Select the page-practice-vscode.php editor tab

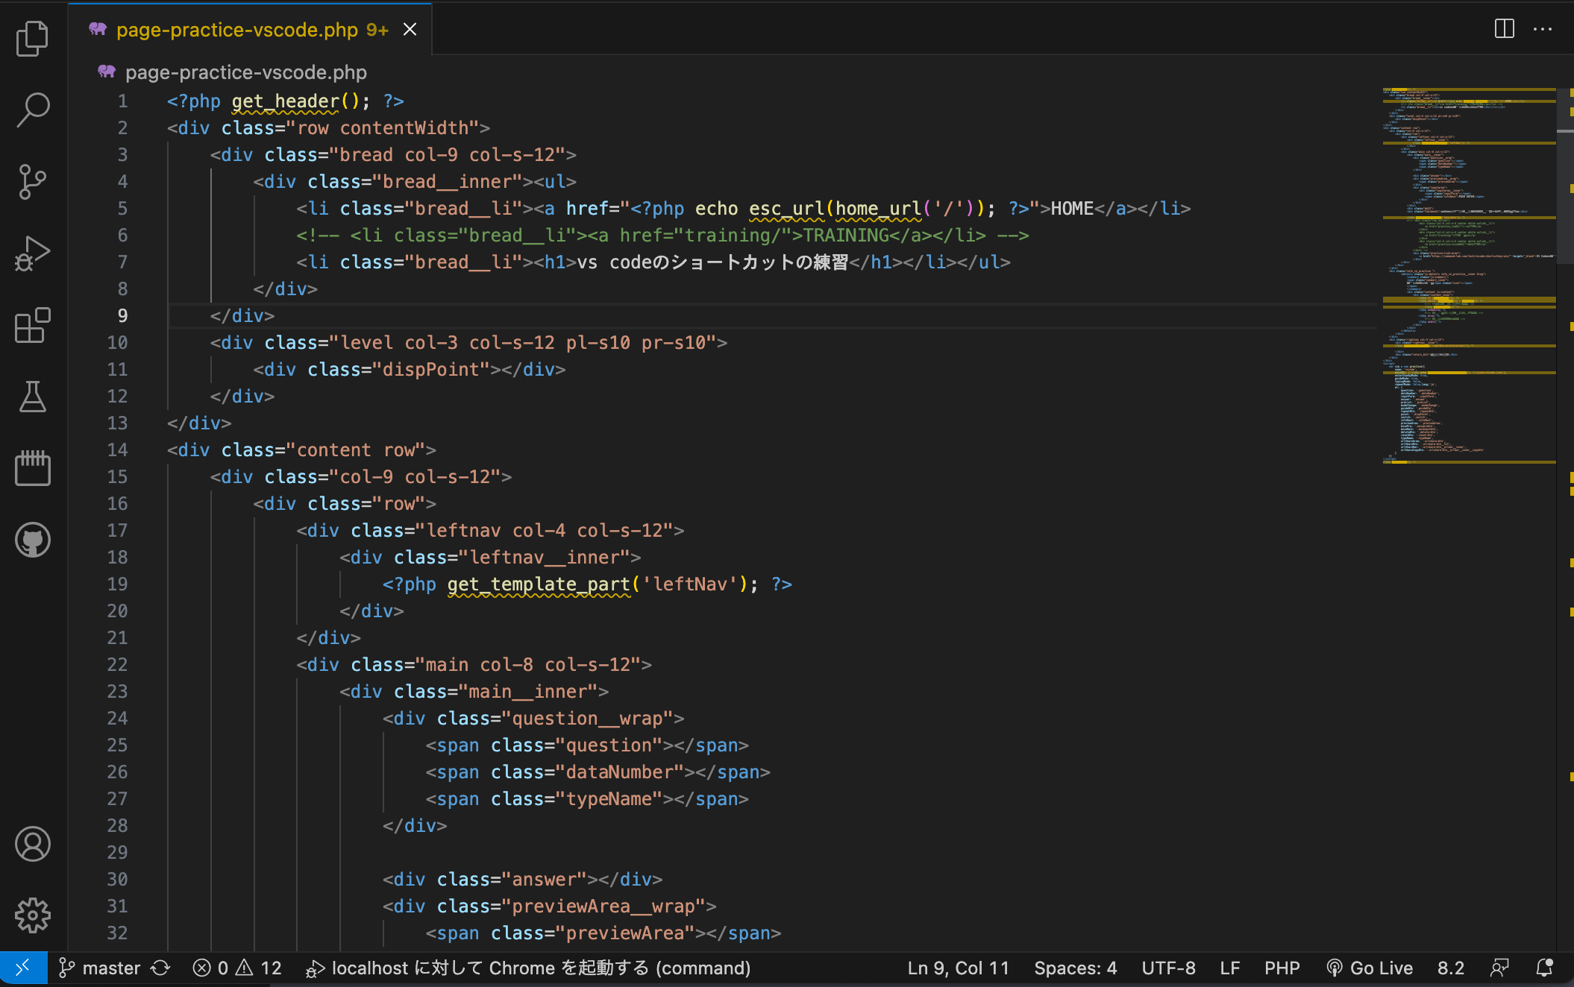[250, 29]
